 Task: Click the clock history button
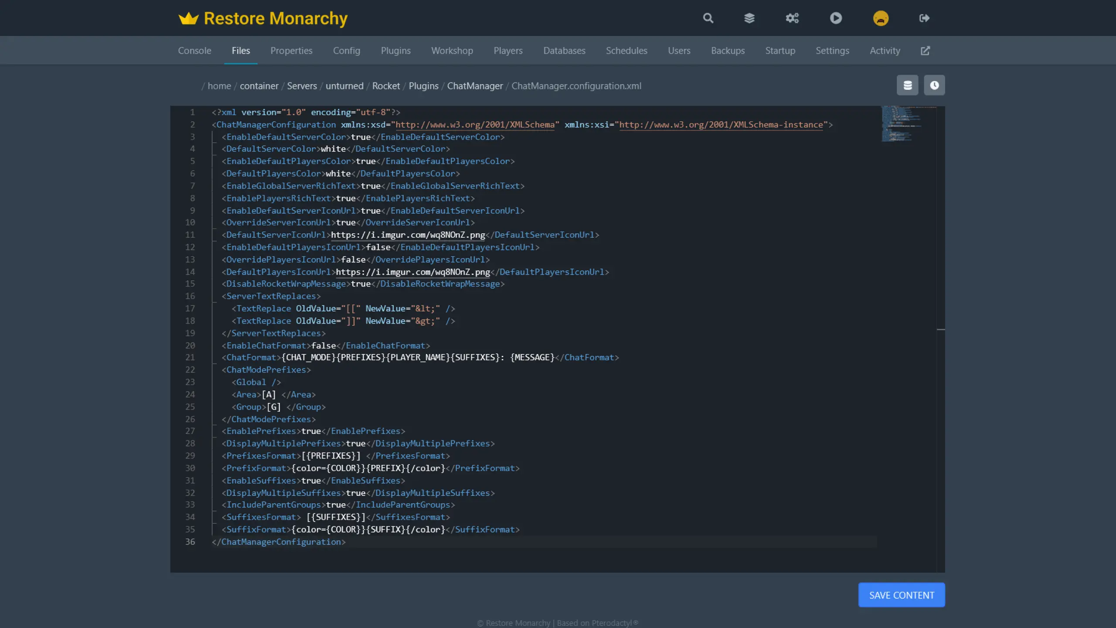(x=934, y=85)
